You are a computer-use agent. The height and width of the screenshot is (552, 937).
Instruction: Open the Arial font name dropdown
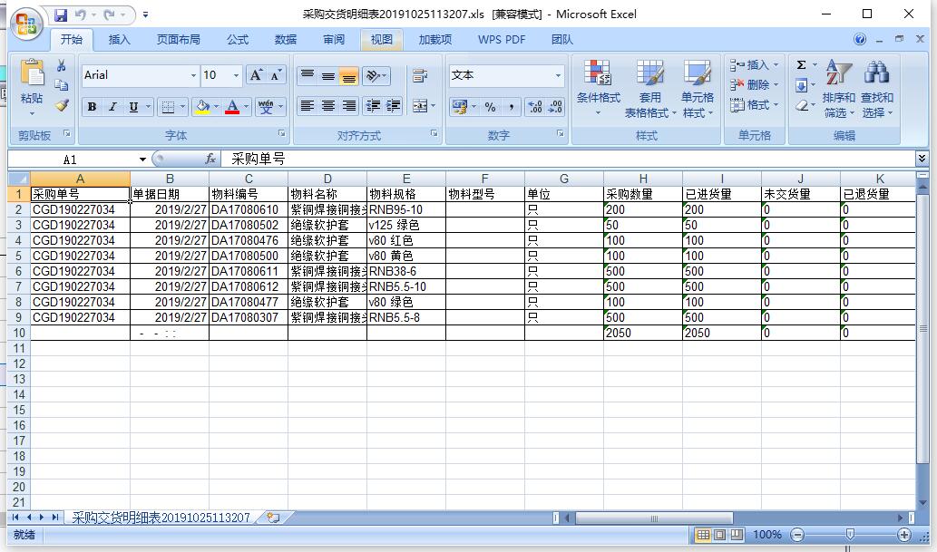193,76
